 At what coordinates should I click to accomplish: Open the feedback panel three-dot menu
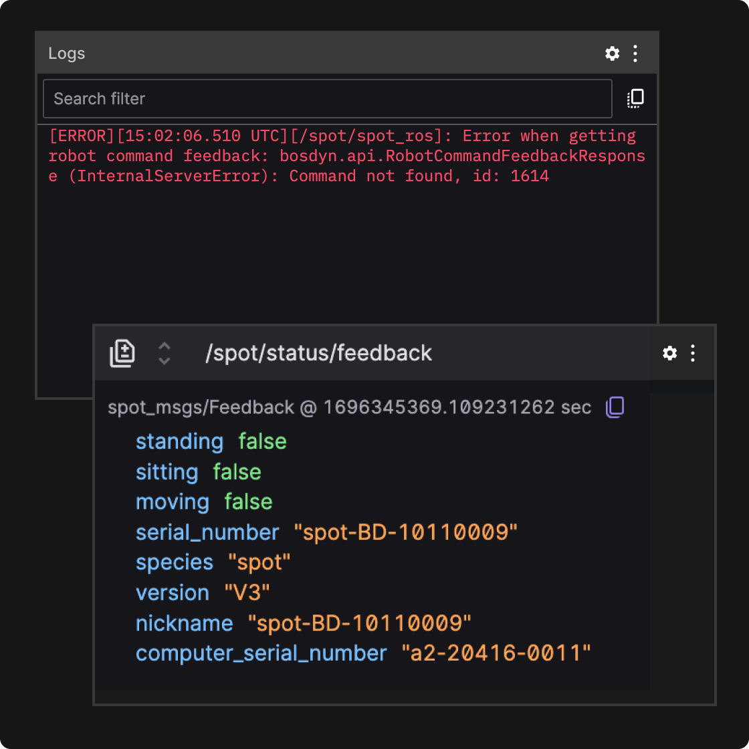tap(693, 353)
